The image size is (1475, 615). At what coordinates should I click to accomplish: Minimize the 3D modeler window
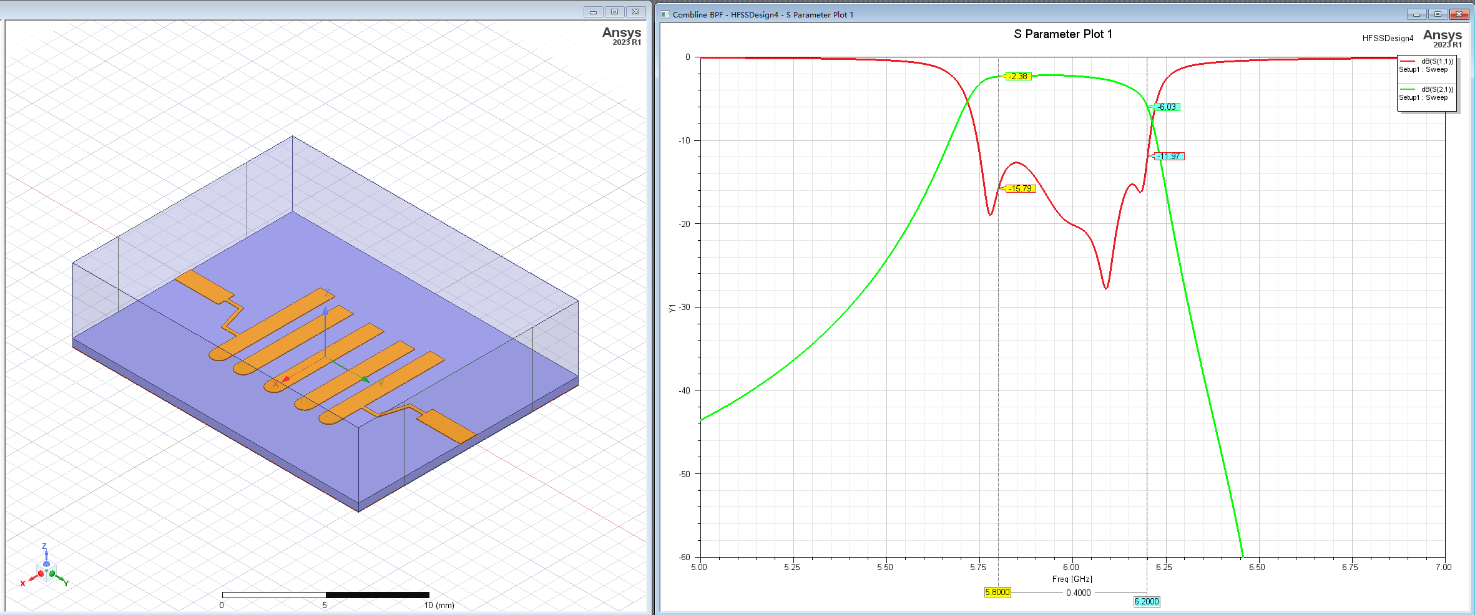tap(593, 12)
